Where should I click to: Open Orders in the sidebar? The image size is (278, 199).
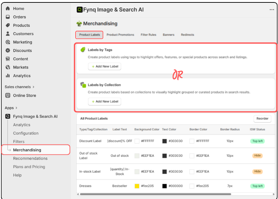click(x=19, y=17)
